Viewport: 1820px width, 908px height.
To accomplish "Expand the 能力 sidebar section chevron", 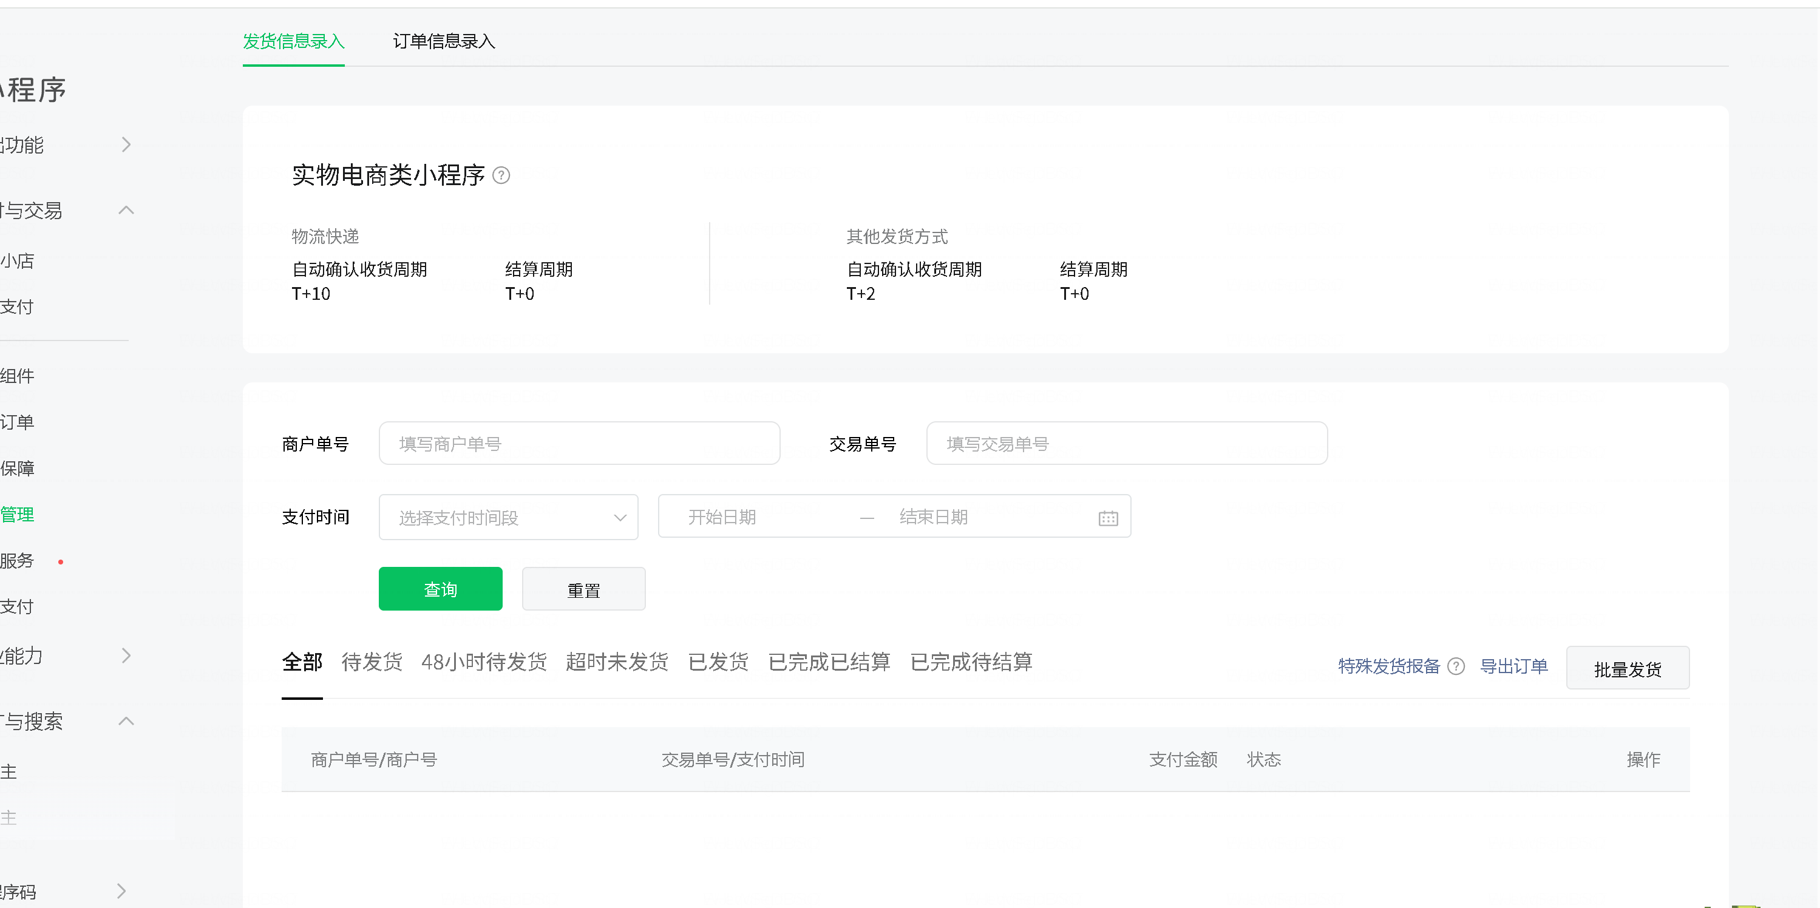I will (126, 656).
